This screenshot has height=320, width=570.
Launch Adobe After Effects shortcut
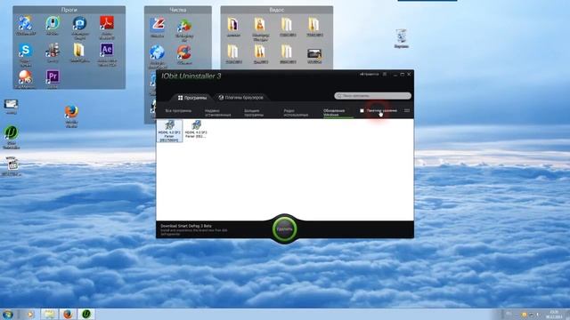pyautogui.click(x=107, y=54)
